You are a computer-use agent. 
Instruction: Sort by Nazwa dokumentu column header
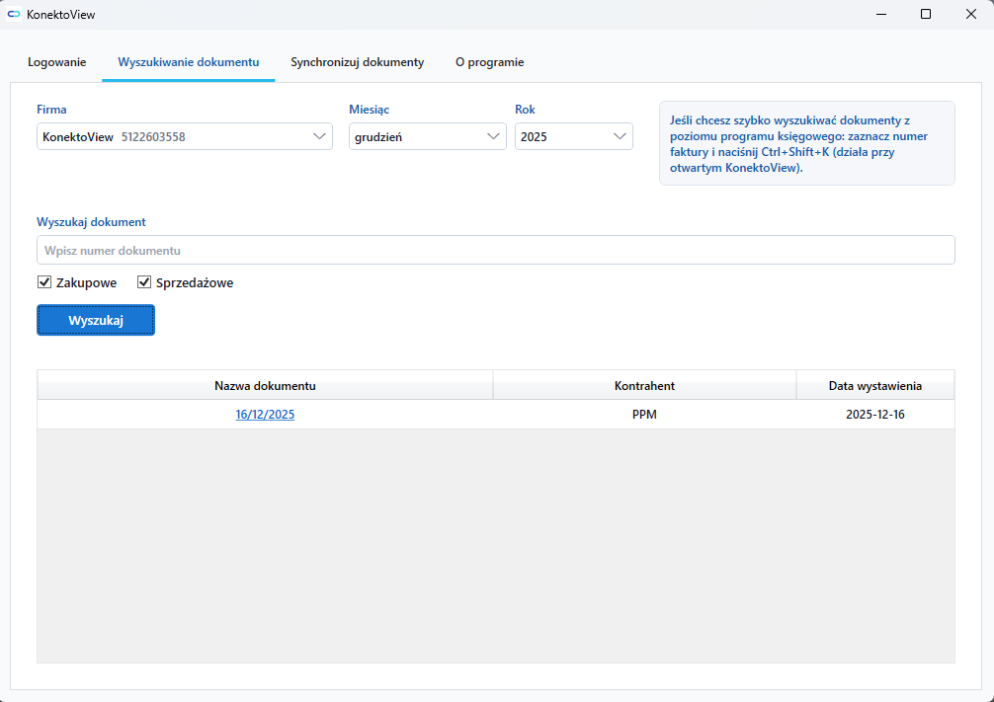265,386
